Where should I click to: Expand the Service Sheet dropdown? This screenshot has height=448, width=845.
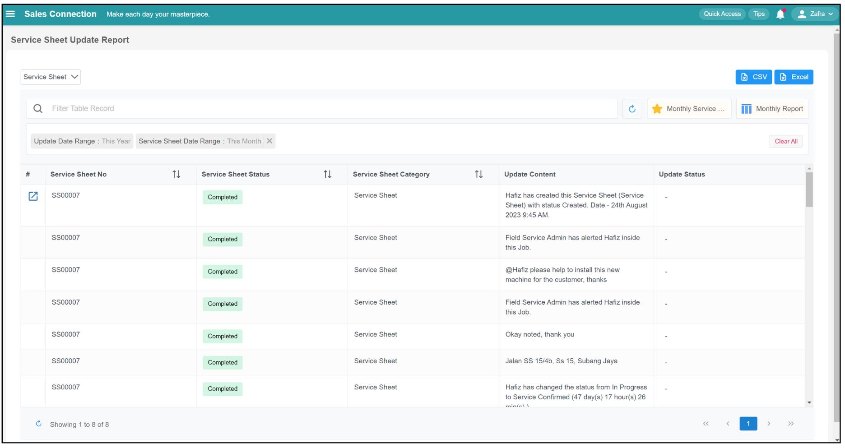pyautogui.click(x=51, y=77)
